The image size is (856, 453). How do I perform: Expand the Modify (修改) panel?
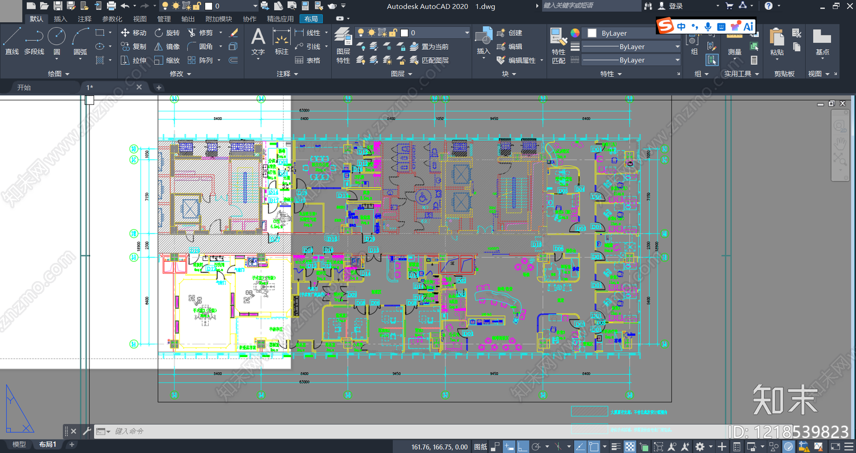click(180, 74)
